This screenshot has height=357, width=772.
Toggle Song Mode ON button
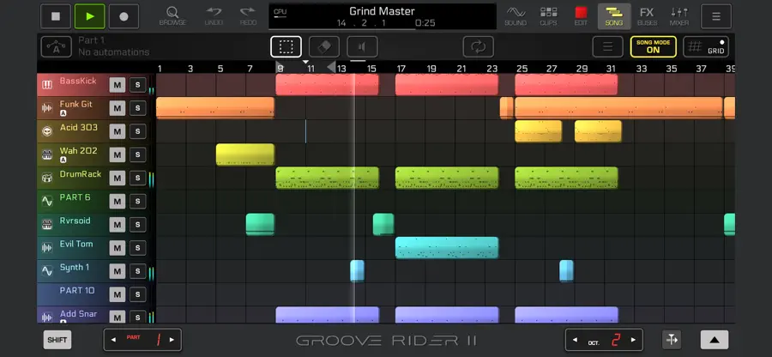(654, 47)
